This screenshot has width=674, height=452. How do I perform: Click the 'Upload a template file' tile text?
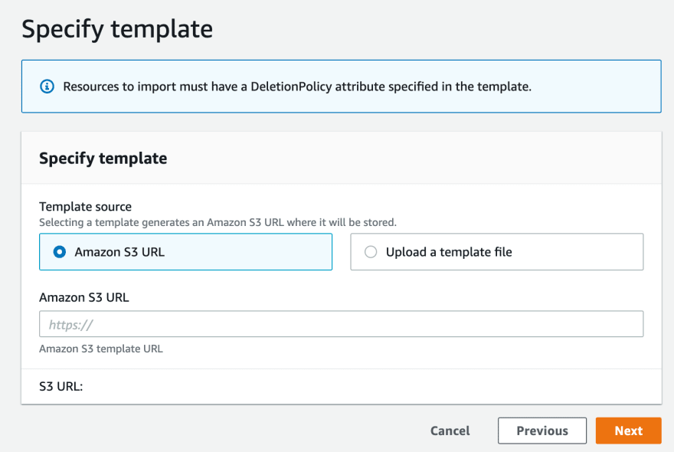449,252
